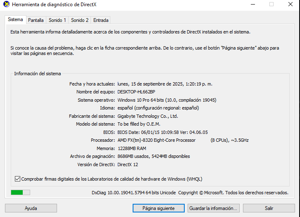Click the green progress bar
Screen dimensions: 300x217
pyautogui.click(x=20, y=192)
